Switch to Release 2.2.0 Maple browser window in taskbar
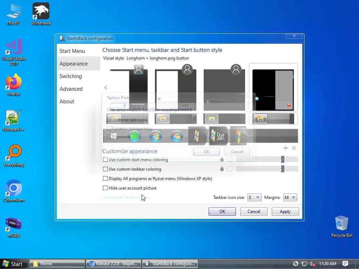Viewport: 359px width, 269px height. pyautogui.click(x=114, y=264)
